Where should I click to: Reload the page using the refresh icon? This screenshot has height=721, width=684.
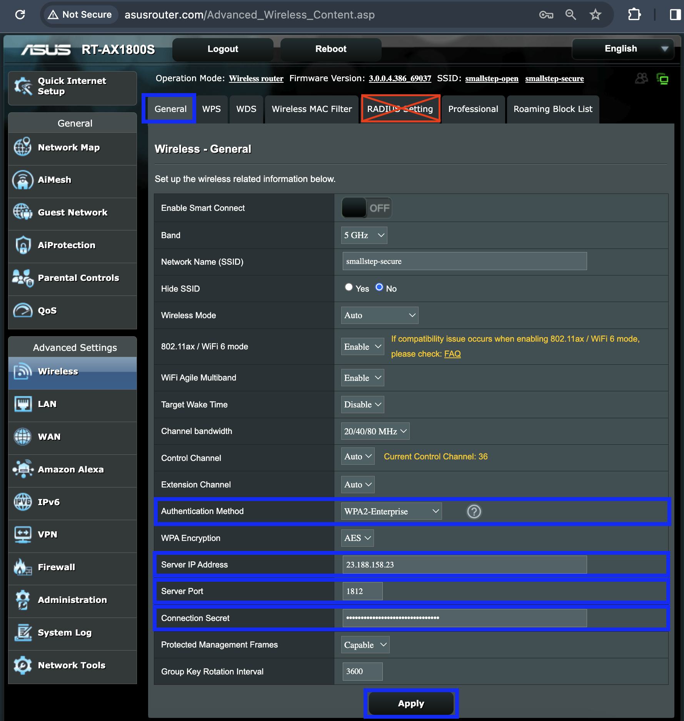point(20,15)
